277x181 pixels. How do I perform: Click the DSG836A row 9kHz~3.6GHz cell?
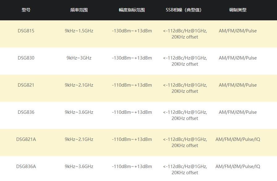[79, 167]
